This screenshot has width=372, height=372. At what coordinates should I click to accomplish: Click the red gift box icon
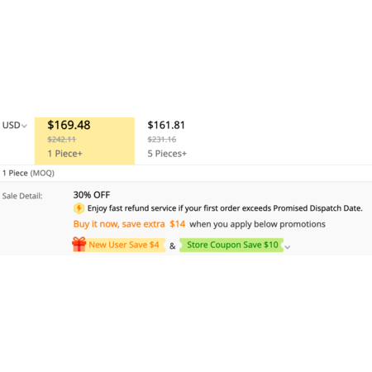[x=79, y=244]
